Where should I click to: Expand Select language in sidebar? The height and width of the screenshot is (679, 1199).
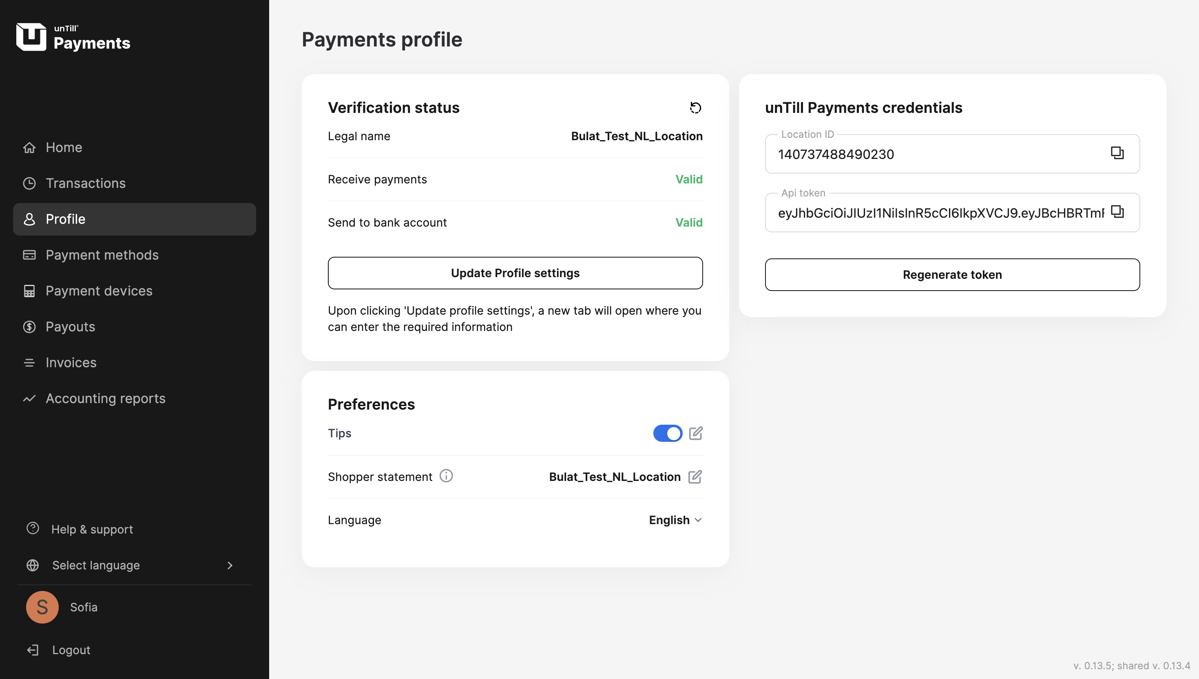130,565
